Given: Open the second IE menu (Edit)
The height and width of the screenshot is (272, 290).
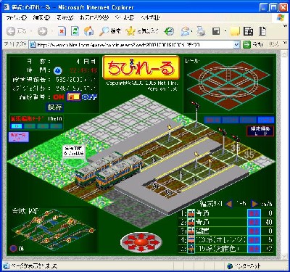Looking at the screenshot, I should pos(41,17).
